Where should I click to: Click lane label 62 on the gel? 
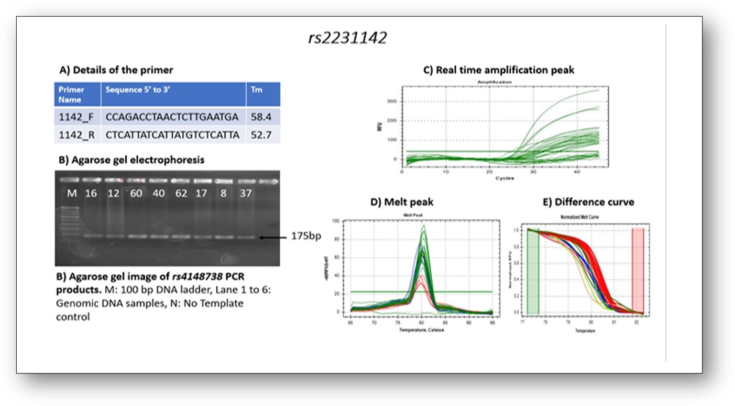181,194
